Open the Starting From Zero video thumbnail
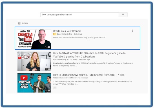155x108 pixels. pos(34,83)
